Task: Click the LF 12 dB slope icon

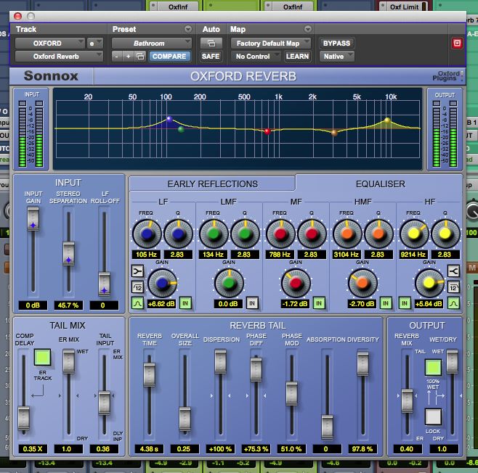Action: [x=137, y=287]
